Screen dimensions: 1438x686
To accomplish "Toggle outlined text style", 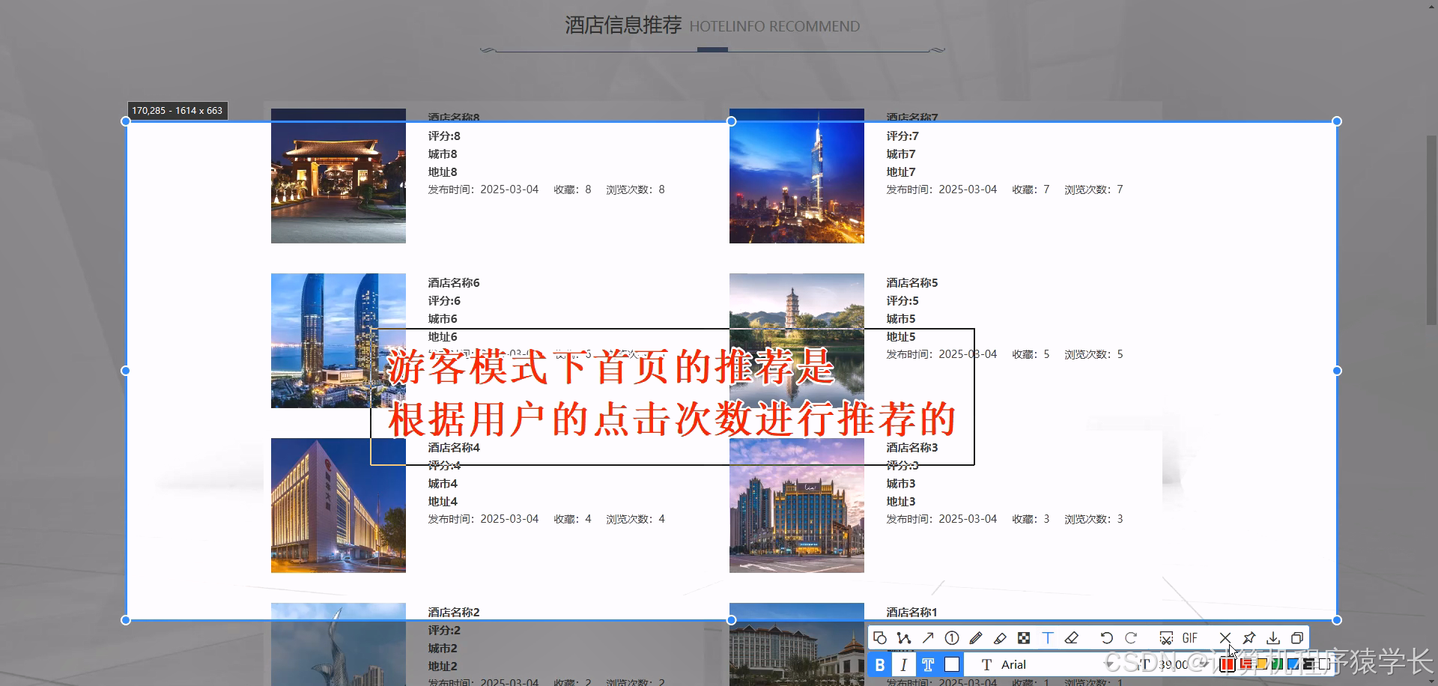I will tap(928, 664).
